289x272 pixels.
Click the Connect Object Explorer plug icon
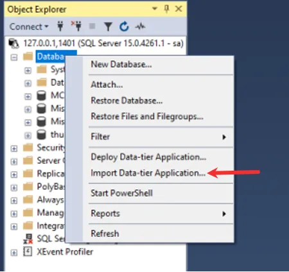(60, 26)
